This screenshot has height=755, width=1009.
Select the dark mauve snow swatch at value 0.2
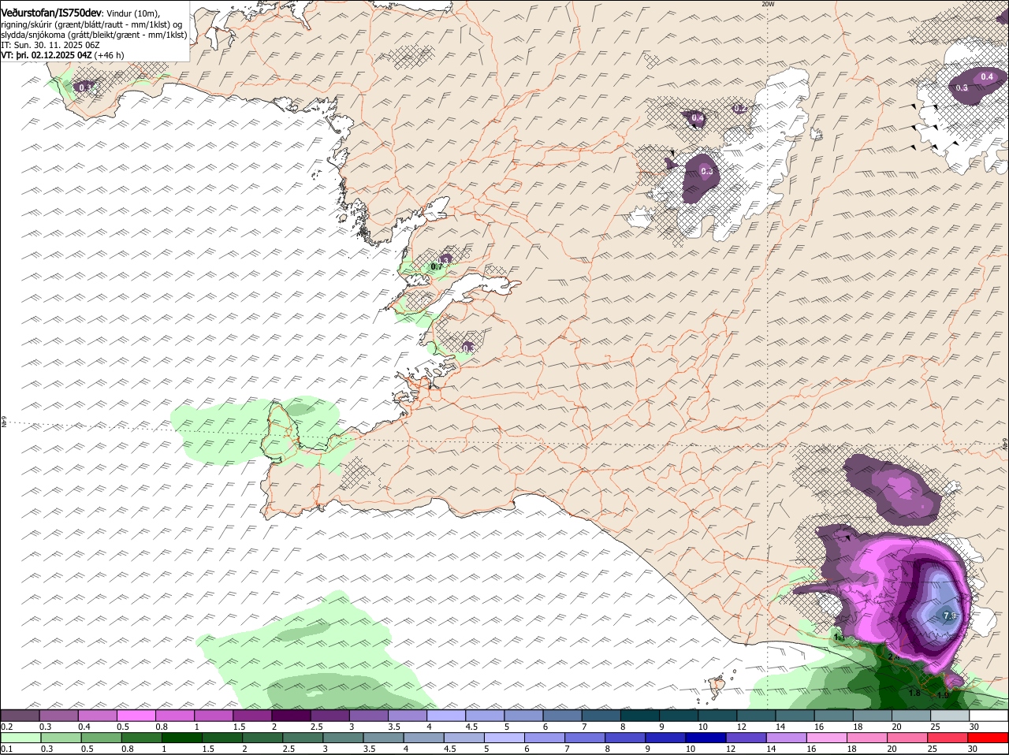(20, 715)
